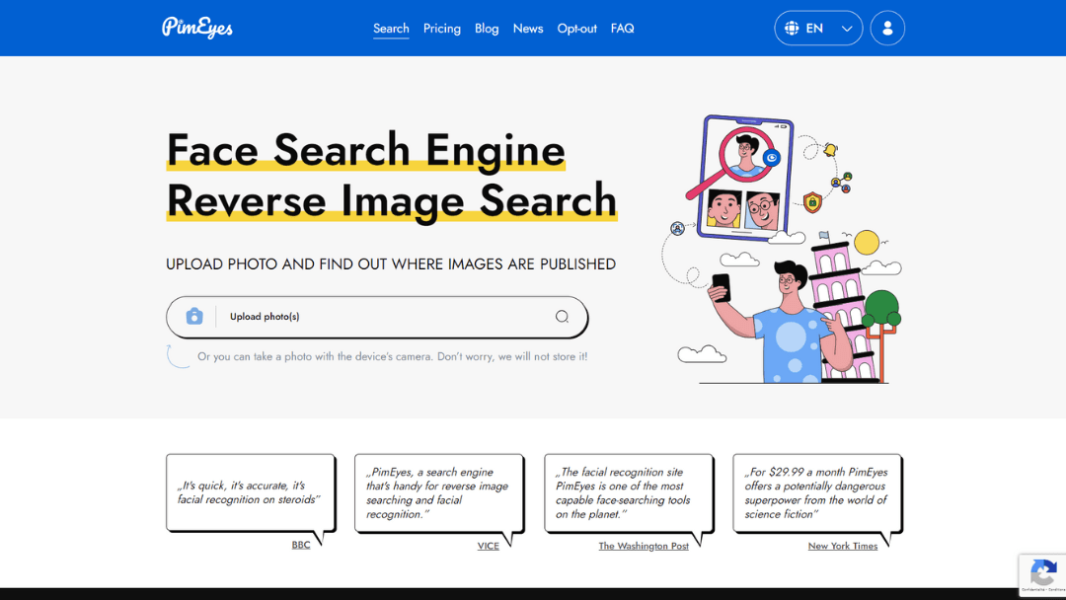This screenshot has height=600, width=1066.
Task: Open The Washington Post link
Action: tap(644, 546)
